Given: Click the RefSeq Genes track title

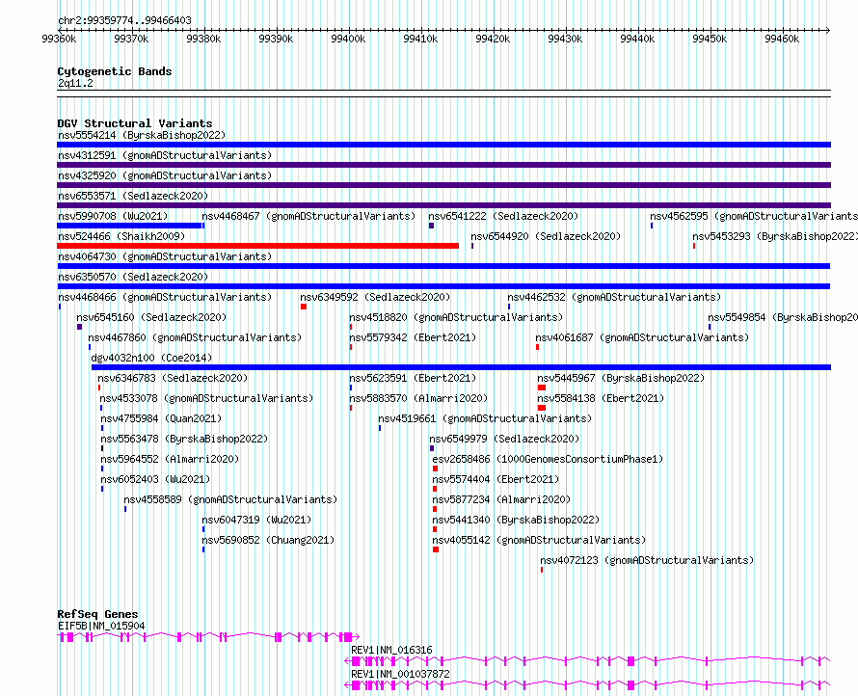Looking at the screenshot, I should coord(97,614).
